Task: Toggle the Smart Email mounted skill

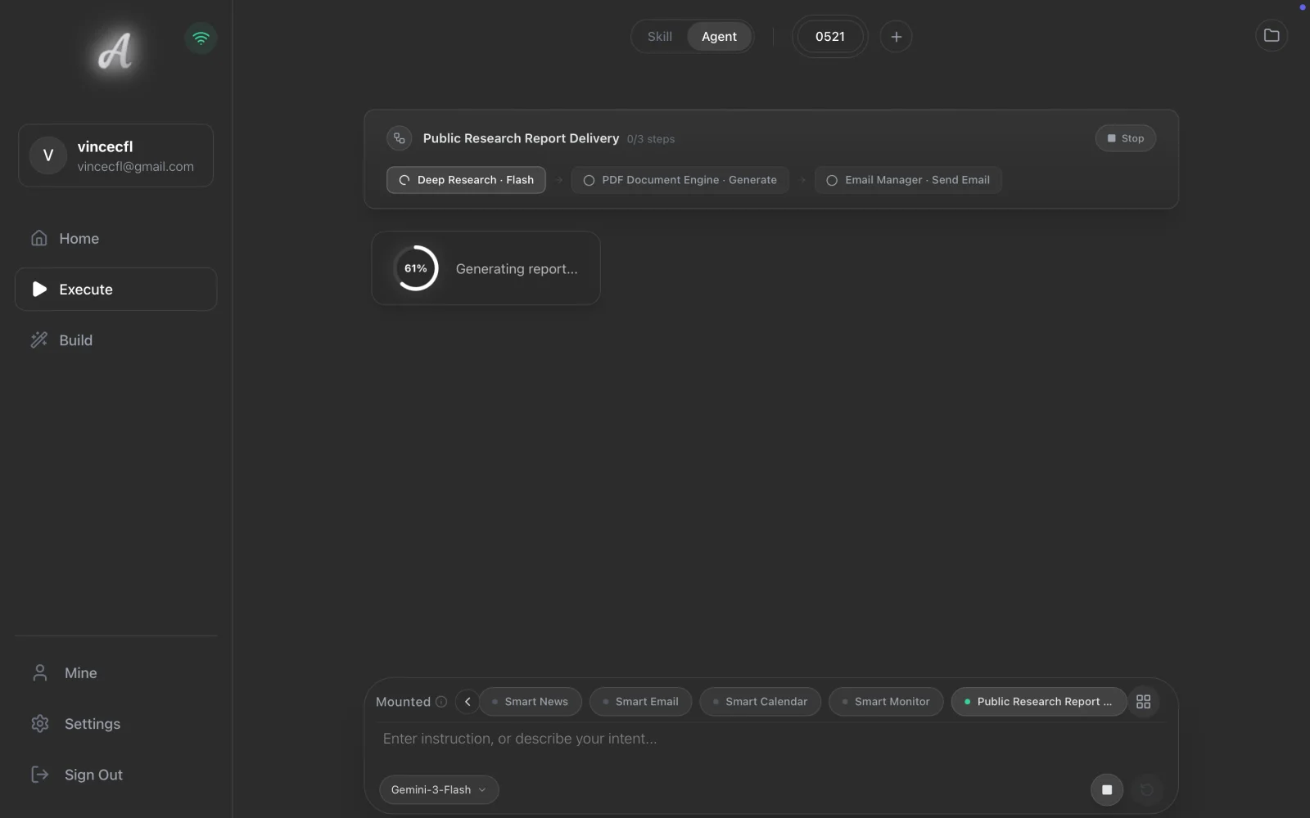Action: point(640,702)
